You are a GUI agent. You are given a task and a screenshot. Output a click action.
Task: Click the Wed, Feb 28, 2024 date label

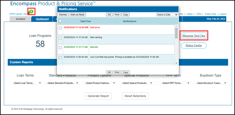(216, 19)
